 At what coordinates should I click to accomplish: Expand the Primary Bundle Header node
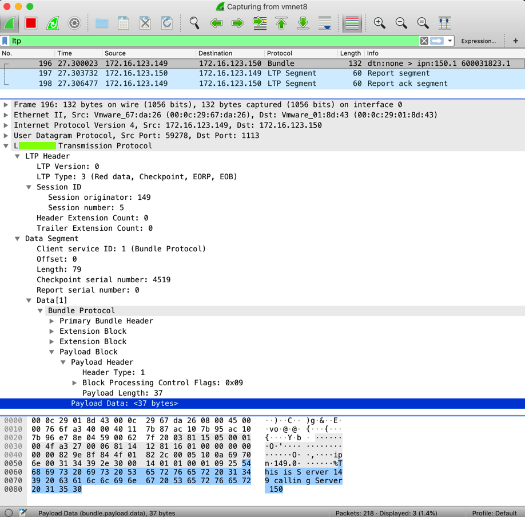(x=52, y=321)
